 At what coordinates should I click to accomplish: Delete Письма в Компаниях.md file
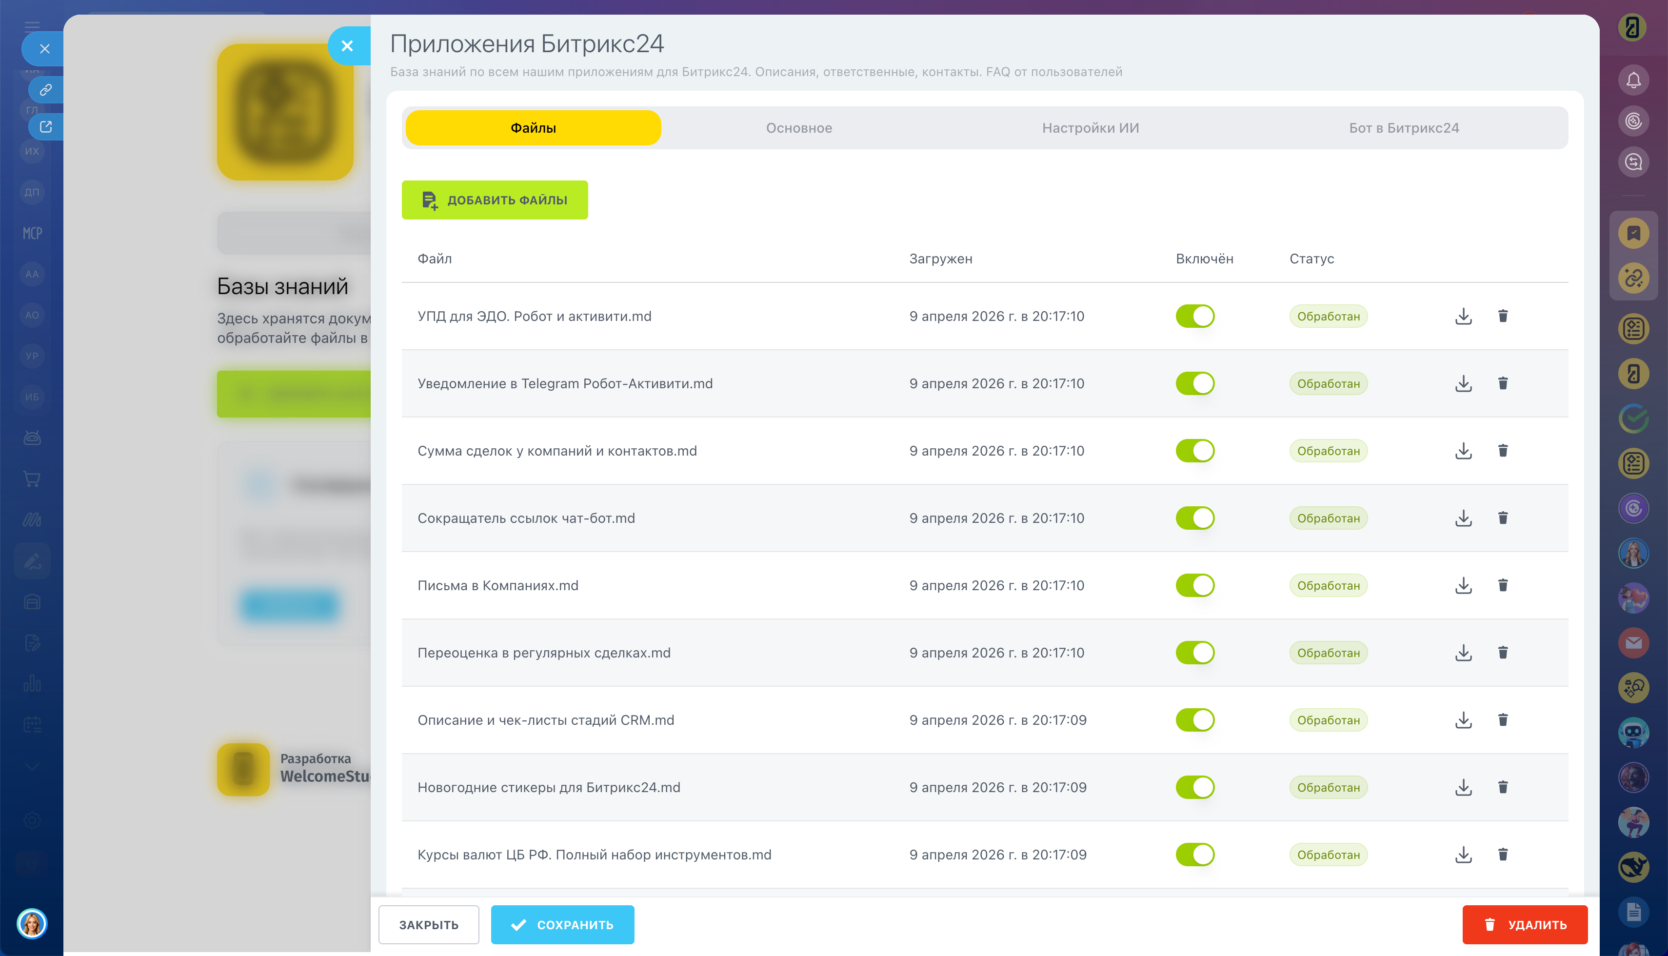(x=1503, y=585)
